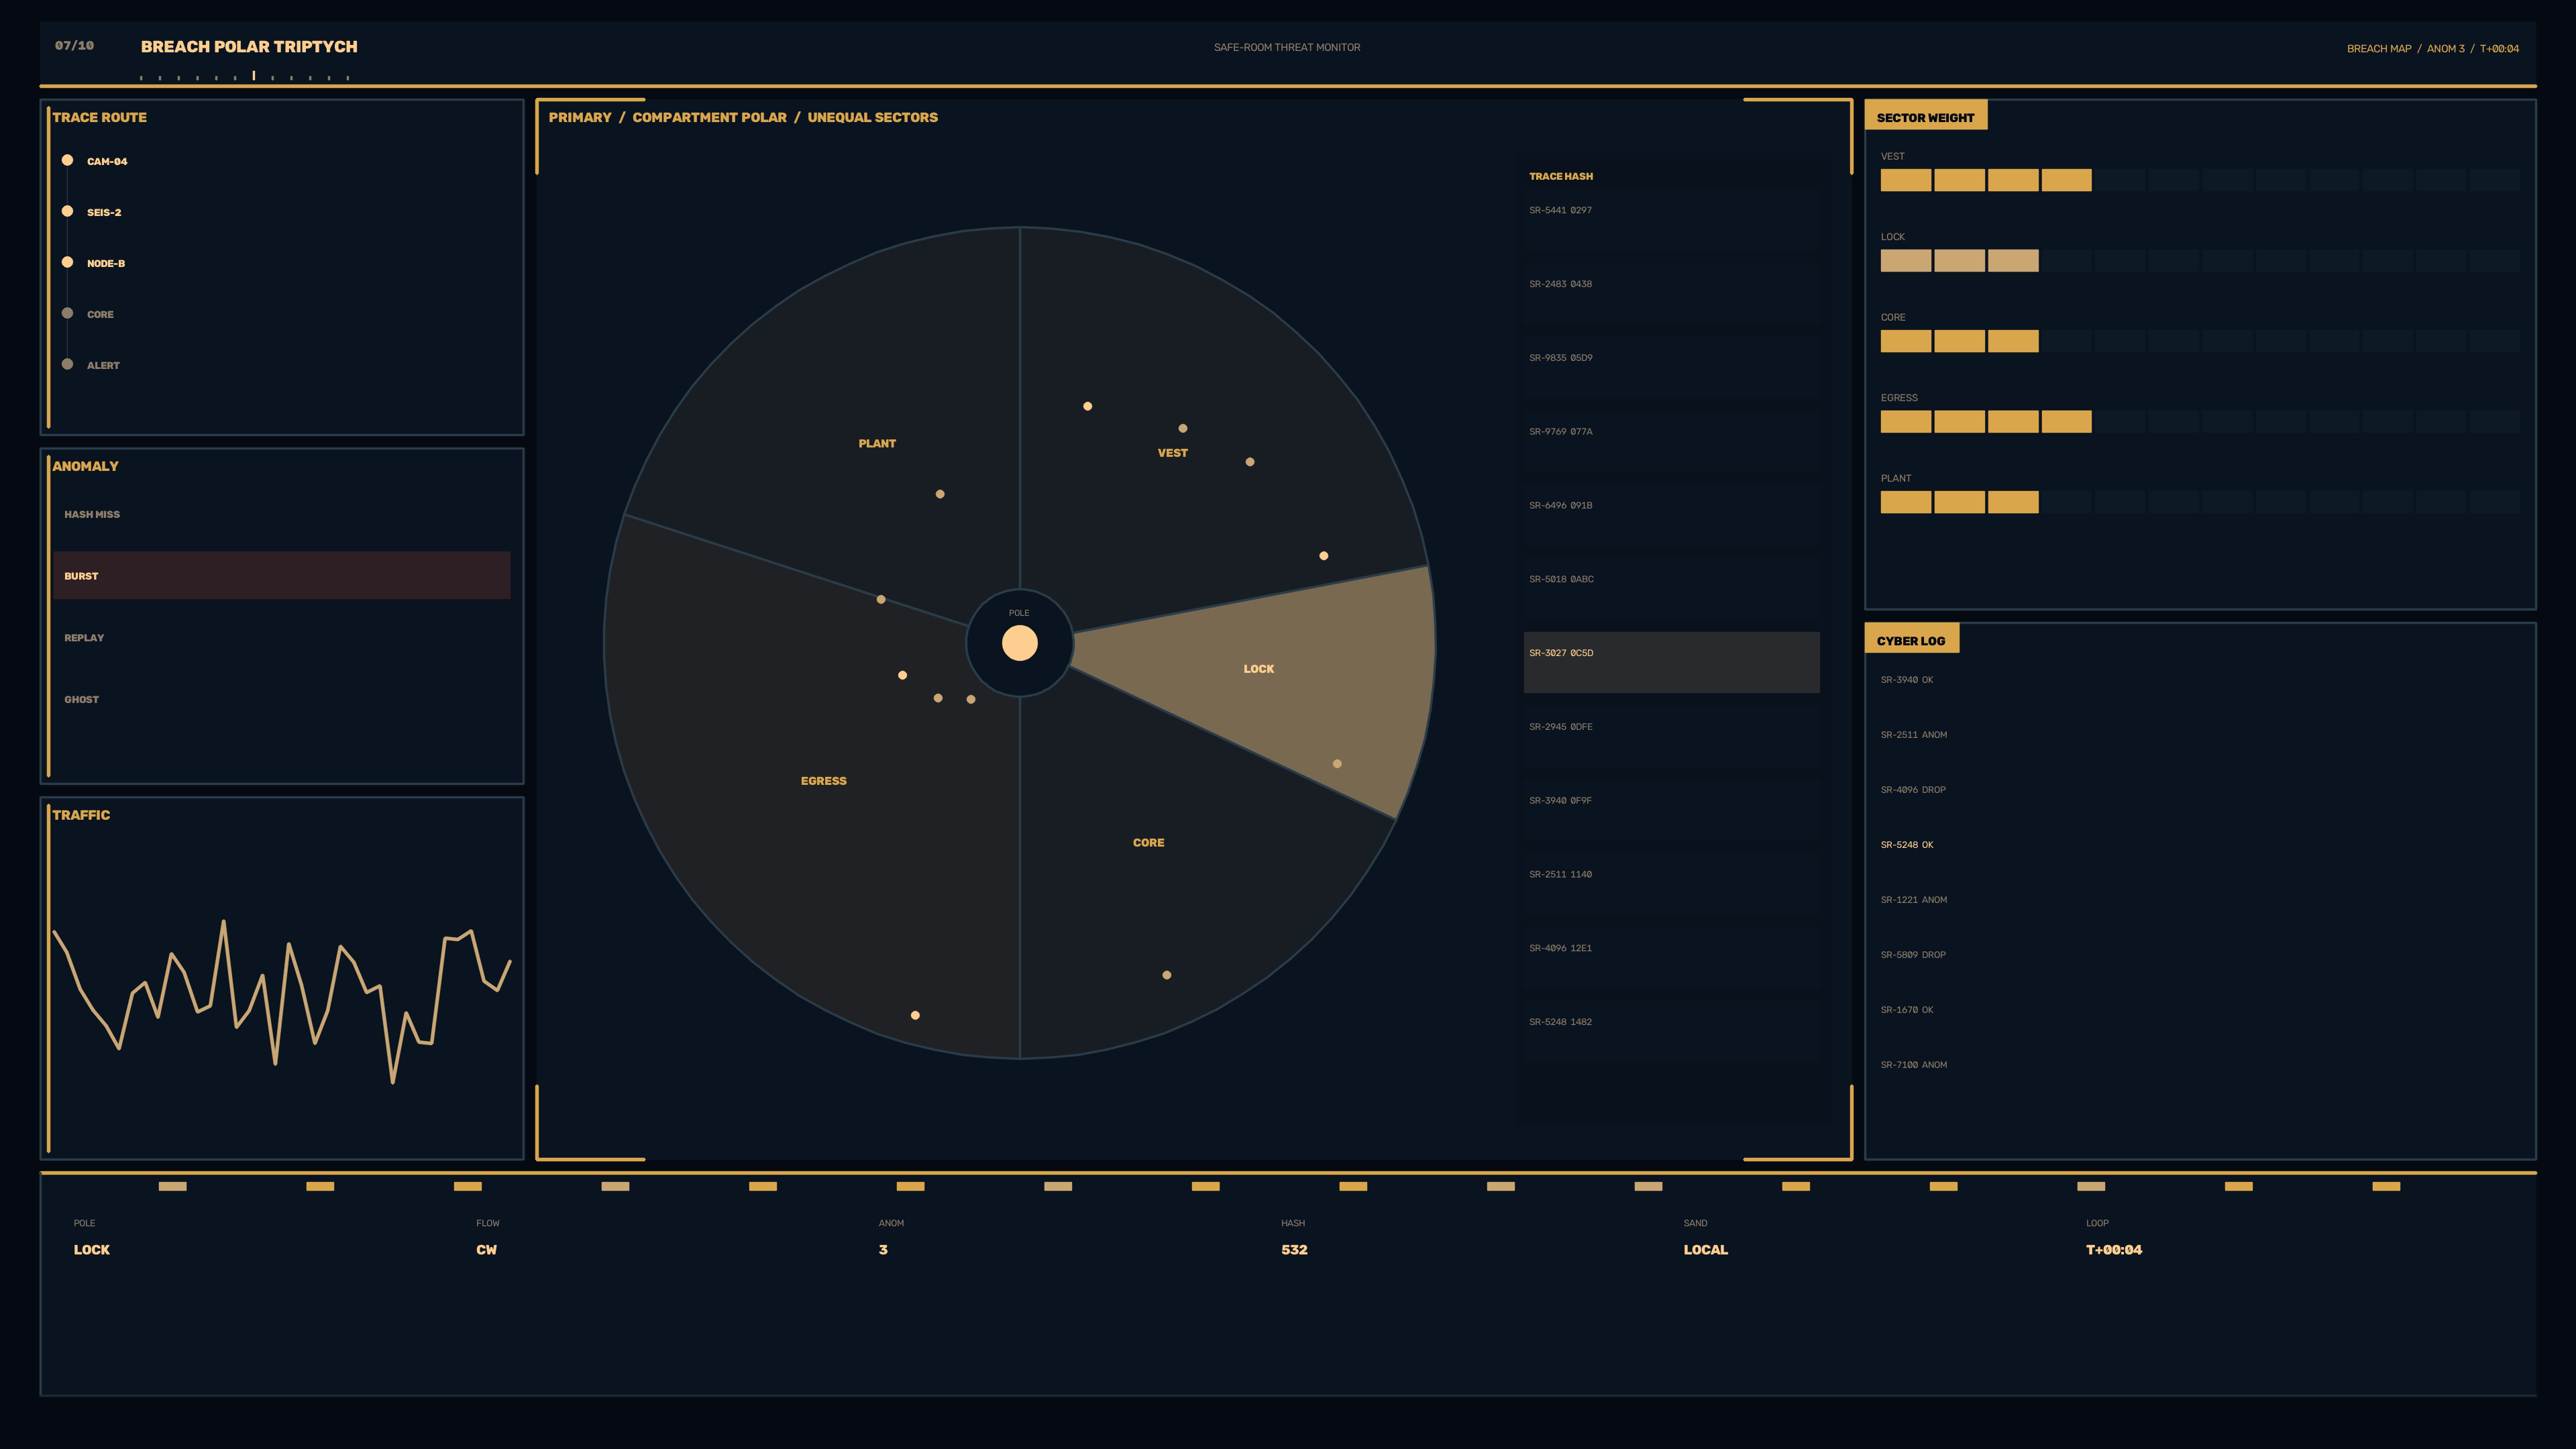Open cyber log entry SR-5248 OK
2576x1449 pixels.
point(1906,845)
